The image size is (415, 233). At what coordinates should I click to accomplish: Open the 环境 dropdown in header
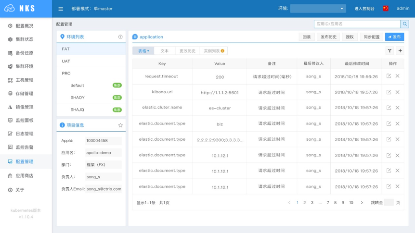[x=318, y=9]
